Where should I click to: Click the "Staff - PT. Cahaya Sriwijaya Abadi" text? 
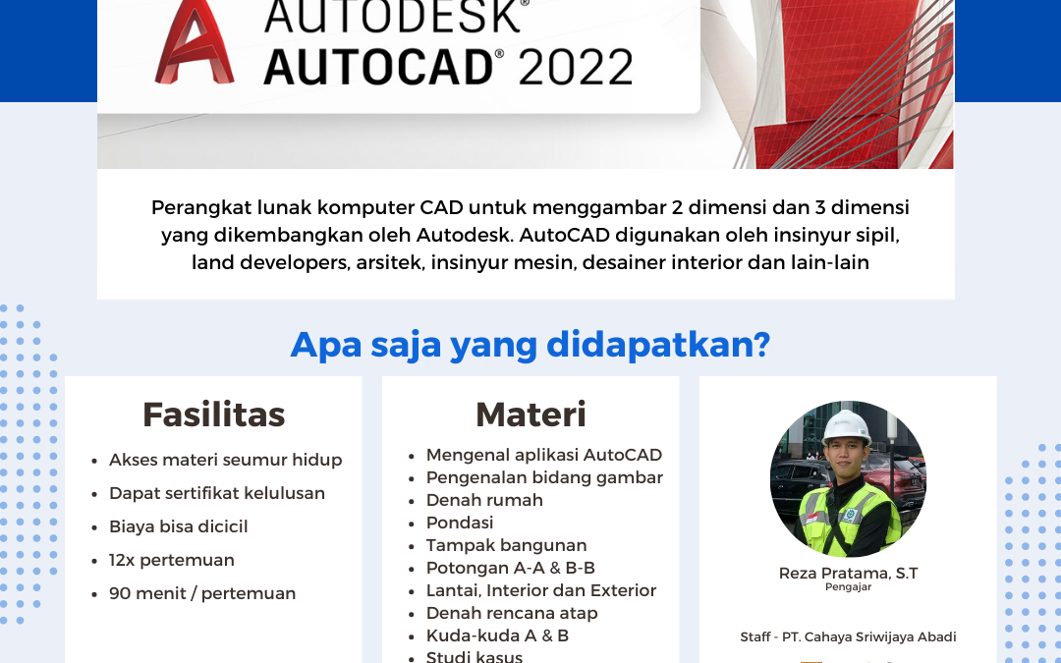coord(848,636)
